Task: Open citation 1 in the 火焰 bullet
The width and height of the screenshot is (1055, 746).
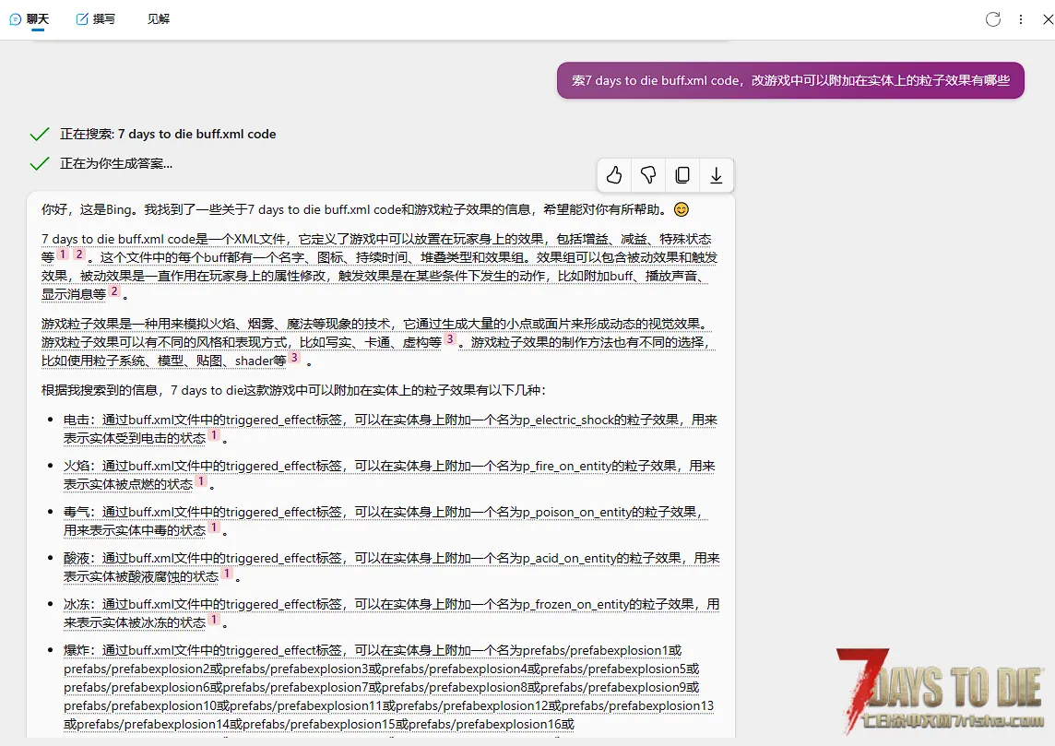Action: (x=201, y=482)
